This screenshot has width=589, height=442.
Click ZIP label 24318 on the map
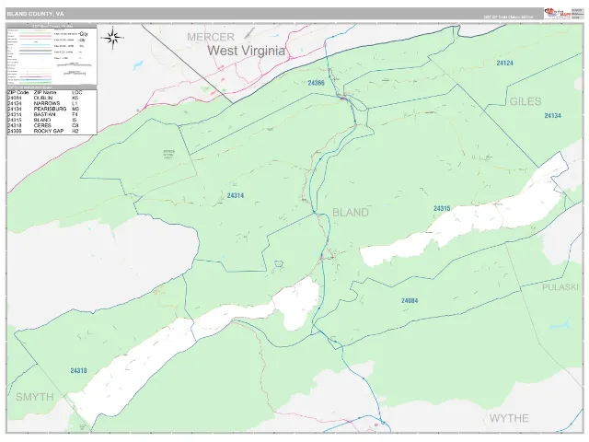pyautogui.click(x=78, y=370)
